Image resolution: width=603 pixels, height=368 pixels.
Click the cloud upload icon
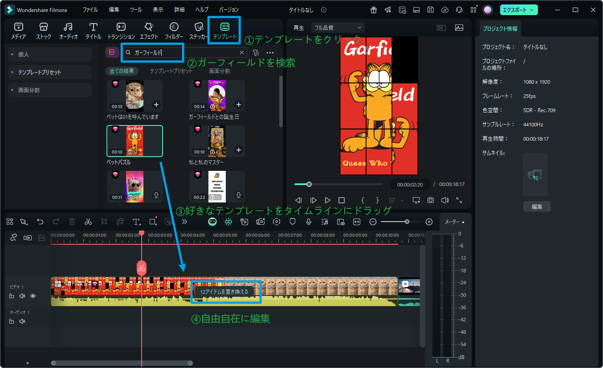(x=444, y=10)
